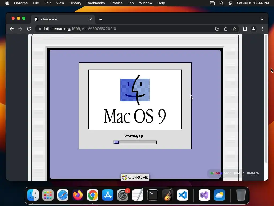Open the Edit menu
This screenshot has width=274, height=206.
(x=47, y=3)
